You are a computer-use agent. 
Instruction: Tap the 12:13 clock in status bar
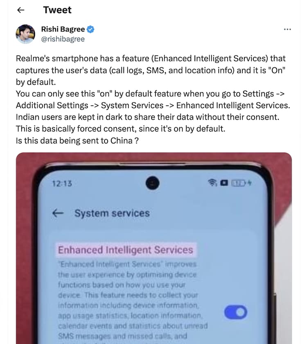pos(62,183)
